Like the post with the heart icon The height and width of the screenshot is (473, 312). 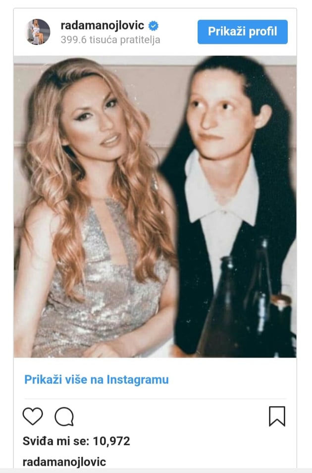[x=33, y=416]
